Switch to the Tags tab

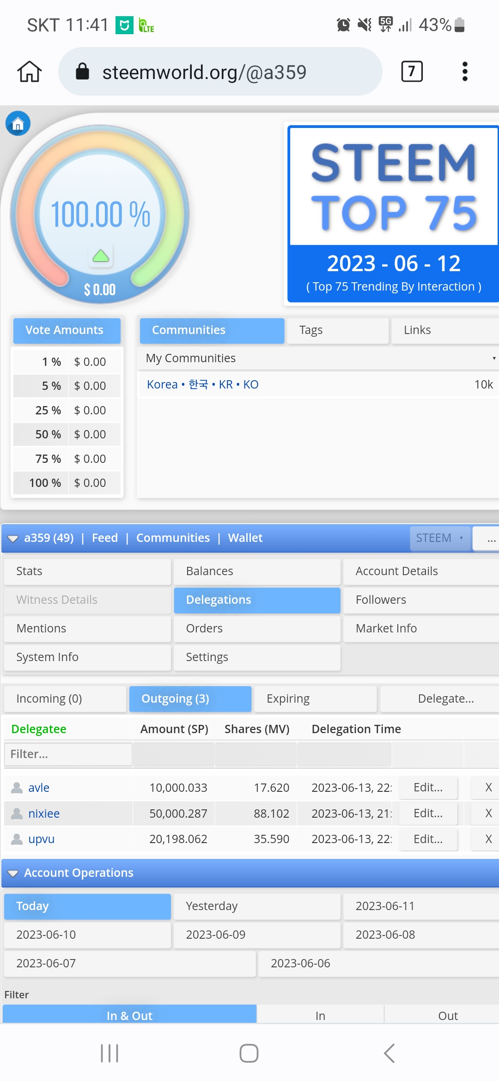338,330
